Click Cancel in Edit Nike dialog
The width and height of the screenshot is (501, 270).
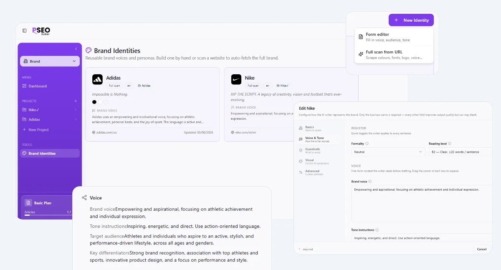[x=482, y=249]
